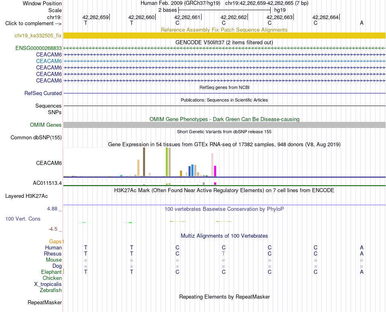Click the OMIM Genes label
This screenshot has height=312, width=386.
[46, 125]
